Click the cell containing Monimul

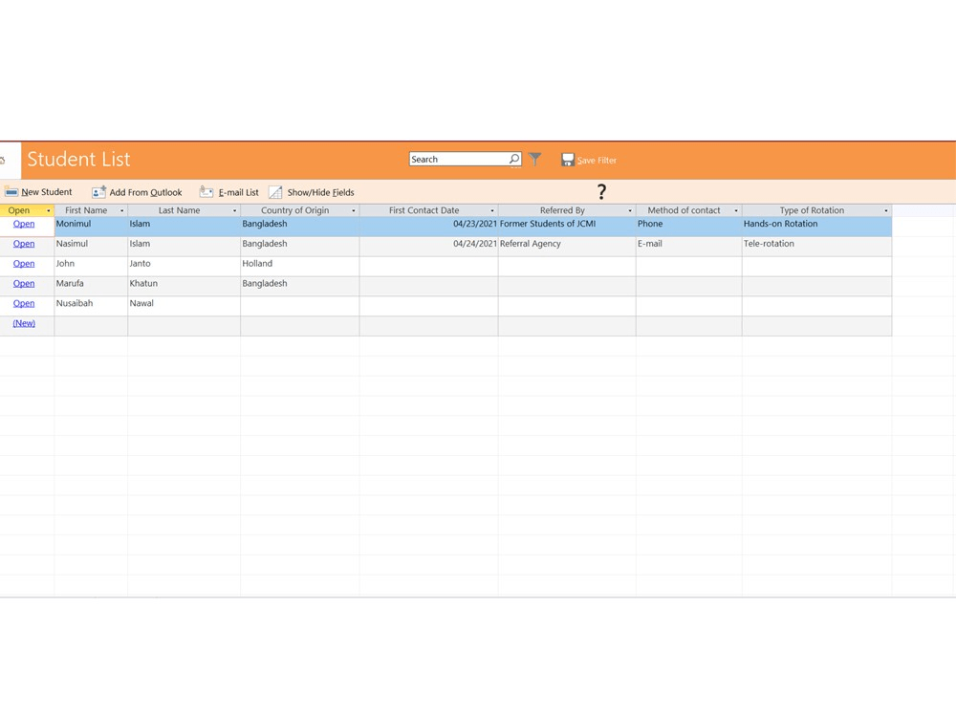coord(91,227)
